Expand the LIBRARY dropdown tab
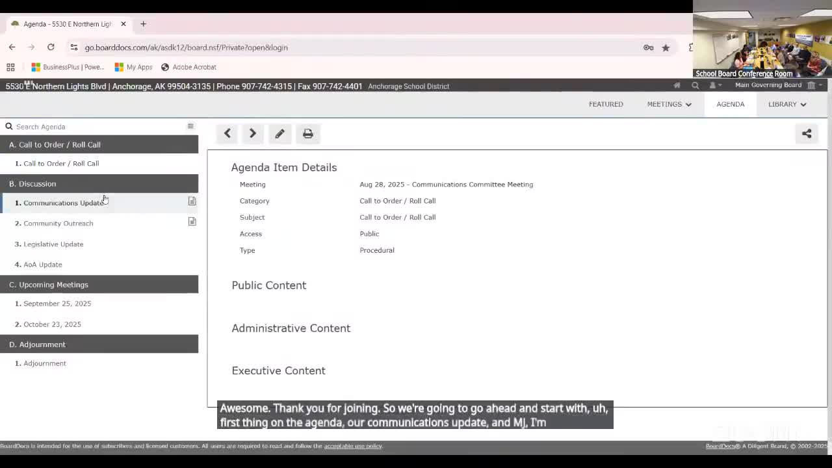The image size is (832, 468). tap(786, 104)
